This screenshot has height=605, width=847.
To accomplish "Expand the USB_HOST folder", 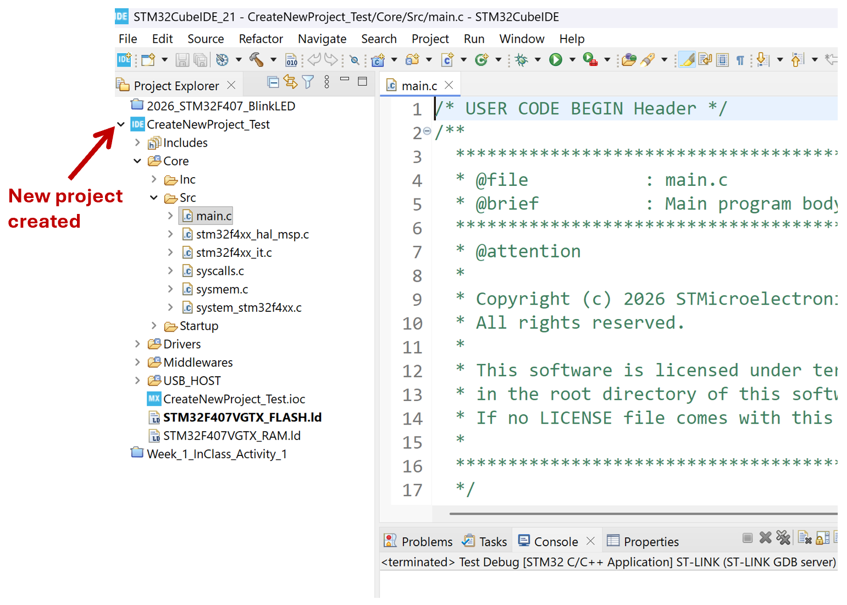I will click(137, 381).
